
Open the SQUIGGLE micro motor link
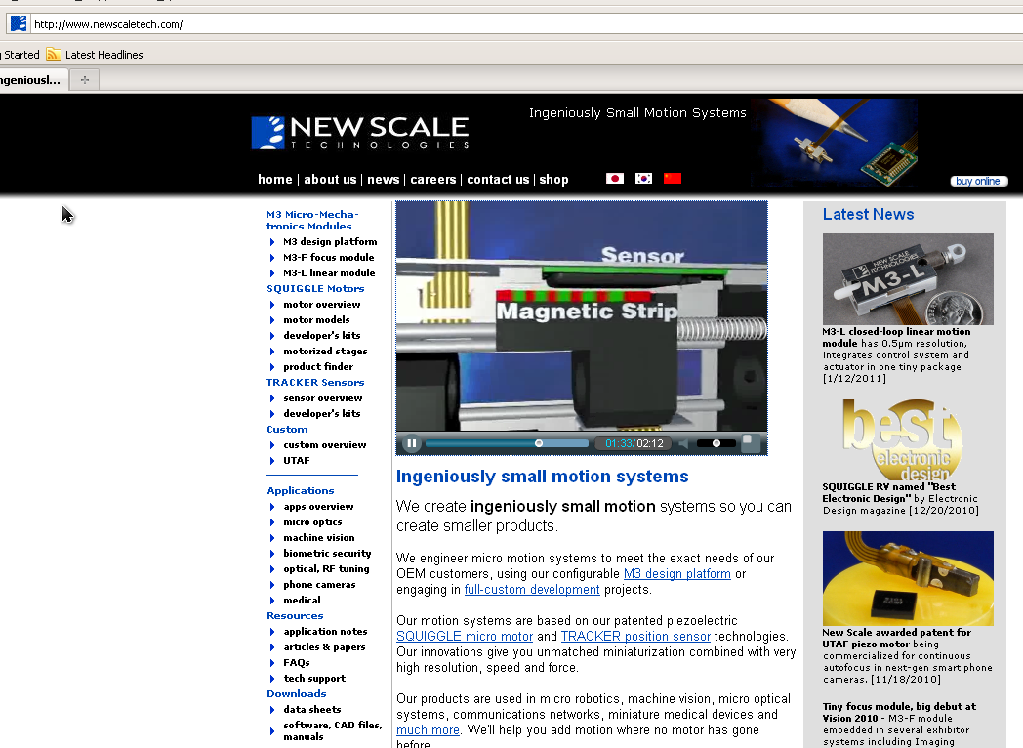pyautogui.click(x=465, y=637)
